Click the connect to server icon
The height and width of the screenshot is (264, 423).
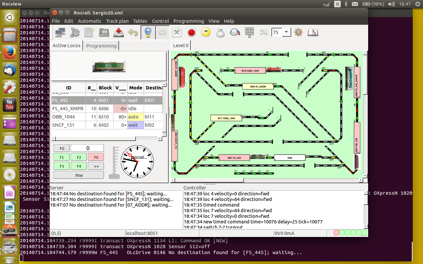pos(60,32)
